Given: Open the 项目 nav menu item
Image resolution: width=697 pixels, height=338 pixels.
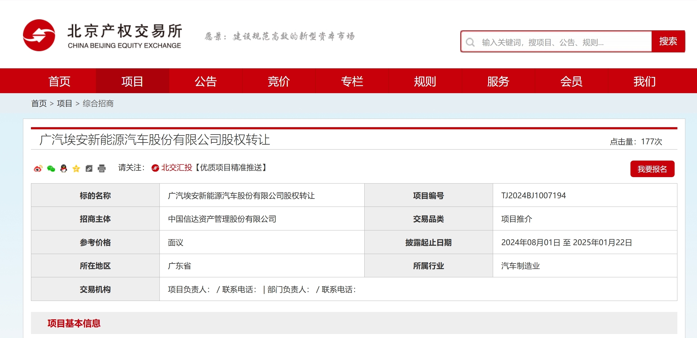Looking at the screenshot, I should (x=132, y=81).
